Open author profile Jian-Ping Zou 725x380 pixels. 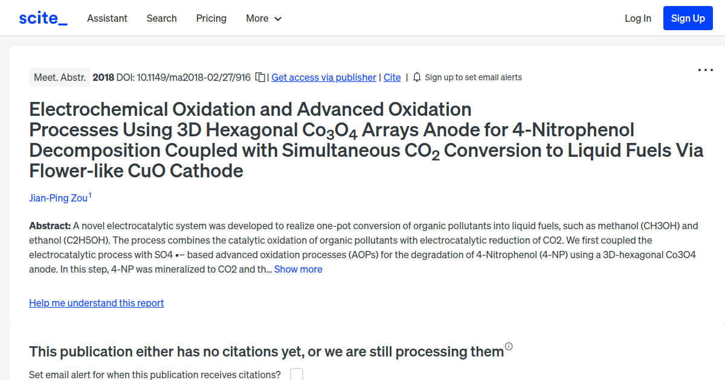58,198
